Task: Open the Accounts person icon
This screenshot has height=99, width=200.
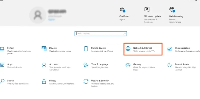Action: [44, 65]
